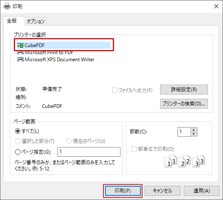Select the すべて(L) radio button

(x=18, y=131)
